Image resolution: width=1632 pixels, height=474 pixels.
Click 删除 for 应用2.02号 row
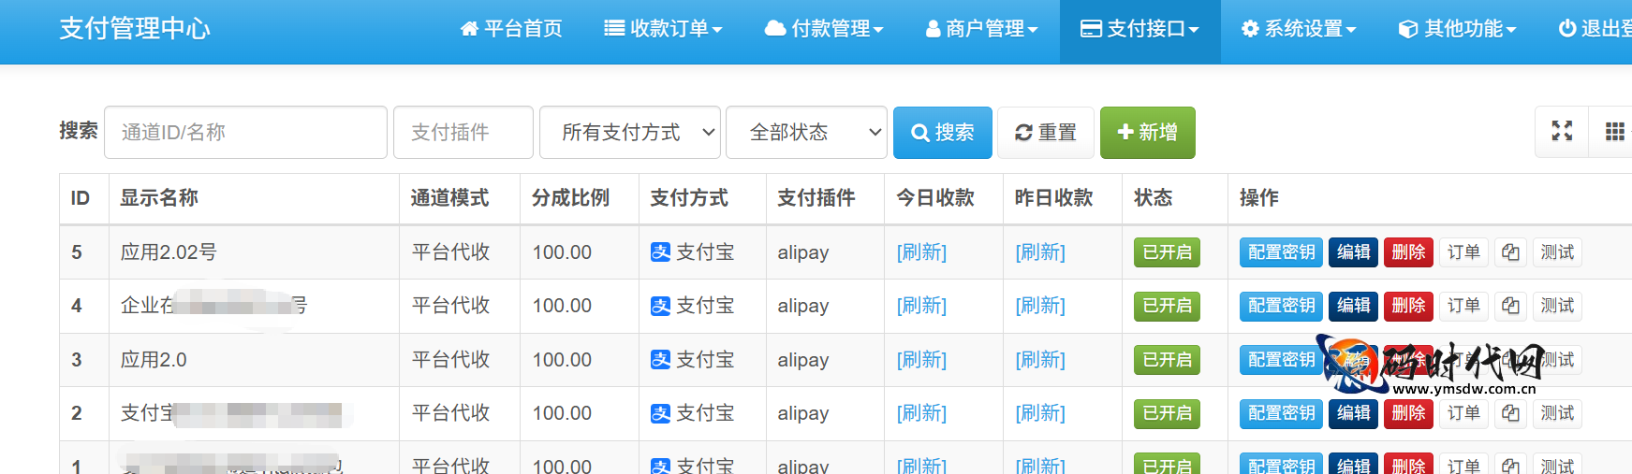tap(1408, 252)
